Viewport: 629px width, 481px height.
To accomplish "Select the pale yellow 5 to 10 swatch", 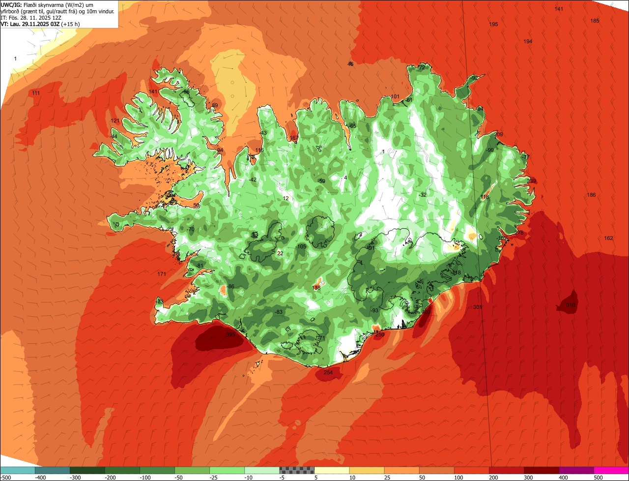I will [332, 470].
